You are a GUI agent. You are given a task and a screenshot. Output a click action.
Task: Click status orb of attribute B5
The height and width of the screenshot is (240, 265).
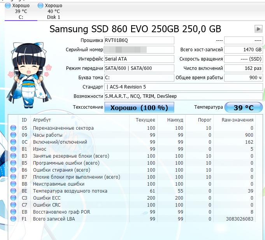point(13,163)
